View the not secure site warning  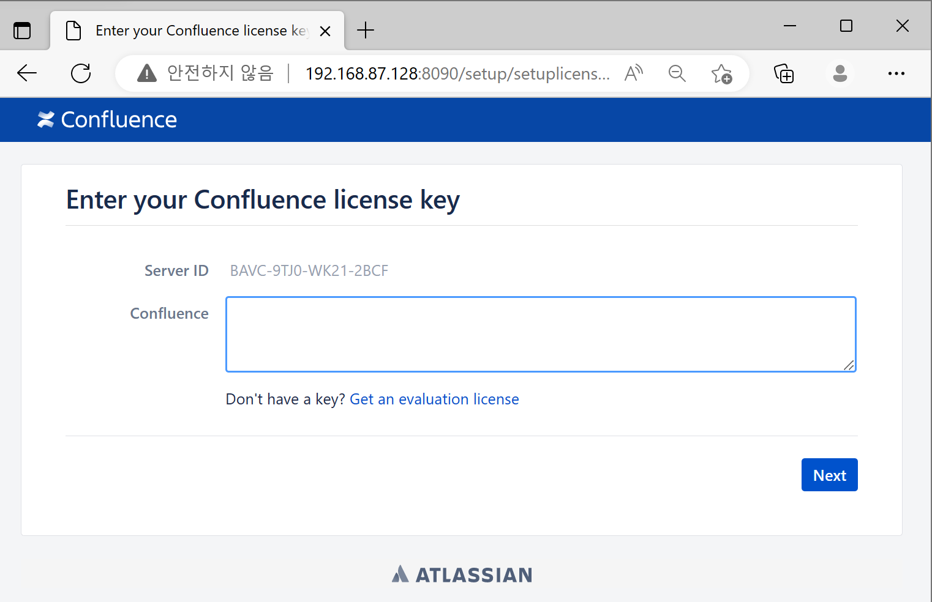tap(205, 73)
